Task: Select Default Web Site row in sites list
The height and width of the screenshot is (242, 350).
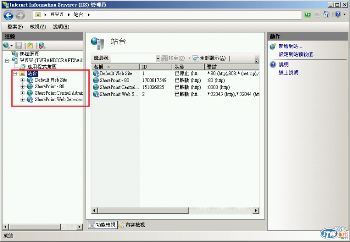Action: click(175, 73)
